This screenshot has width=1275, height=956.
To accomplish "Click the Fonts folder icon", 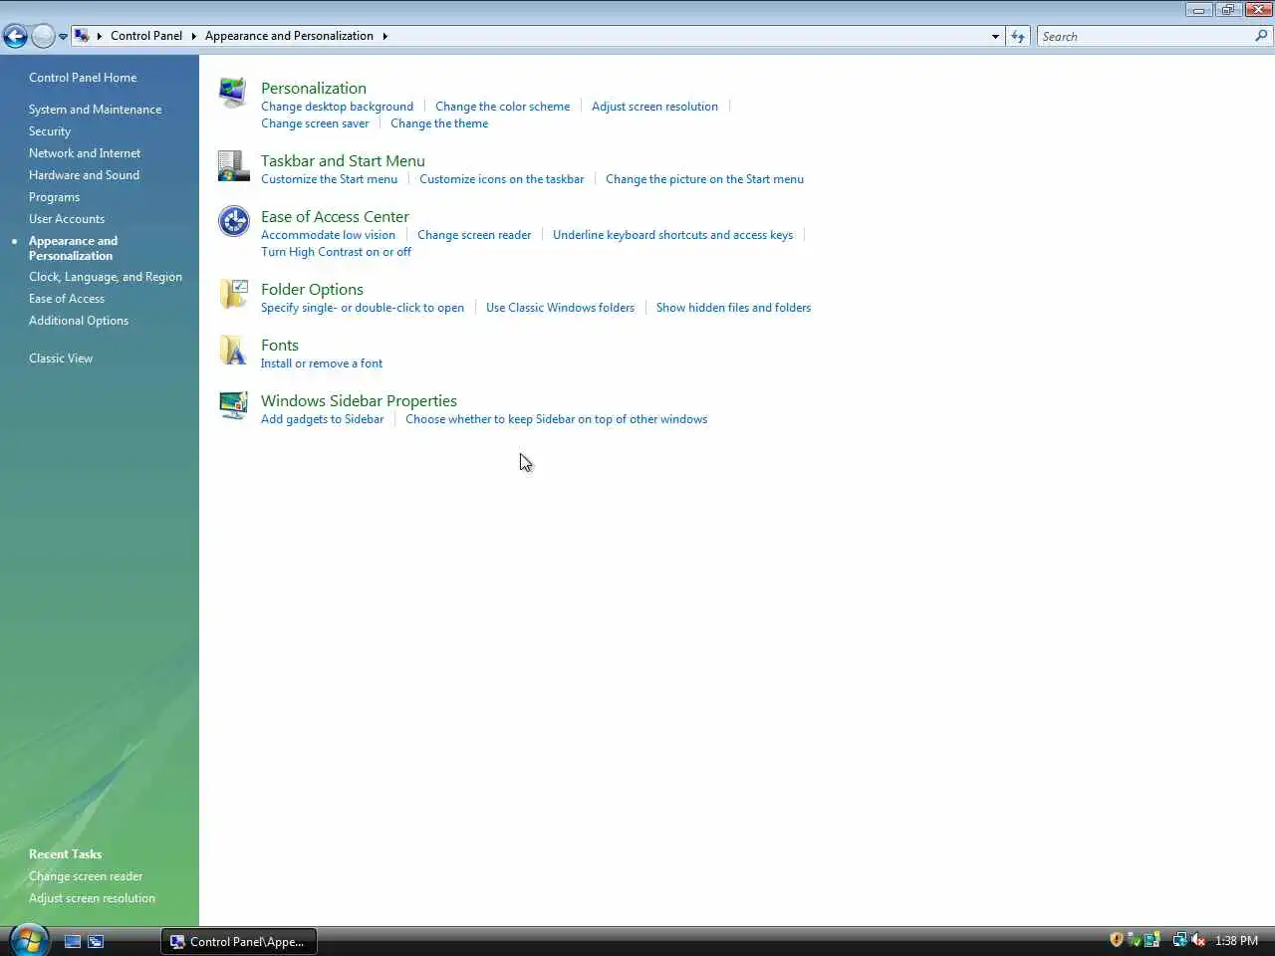I will [233, 351].
